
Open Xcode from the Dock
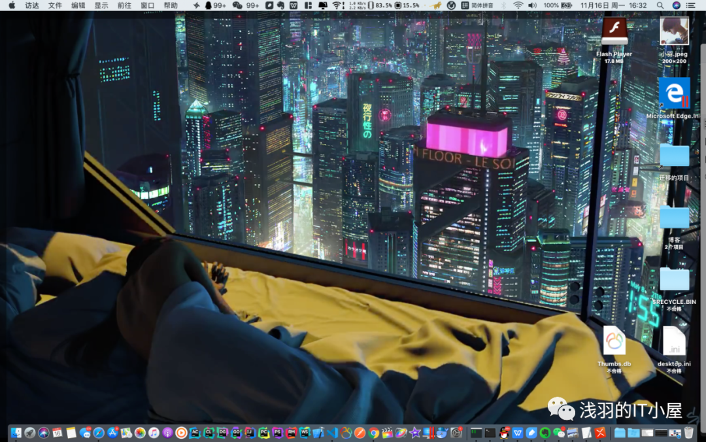318,433
